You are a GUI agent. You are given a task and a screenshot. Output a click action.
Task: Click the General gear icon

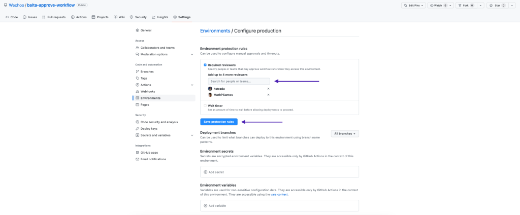point(138,30)
